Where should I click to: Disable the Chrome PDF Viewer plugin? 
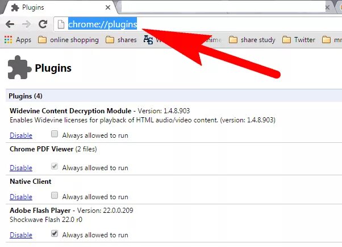point(21,168)
